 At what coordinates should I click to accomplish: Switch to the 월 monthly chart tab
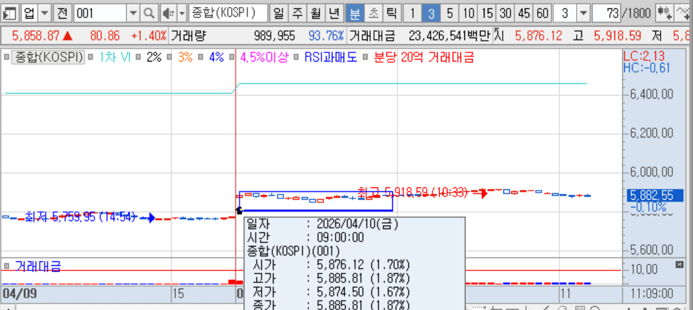pos(316,14)
